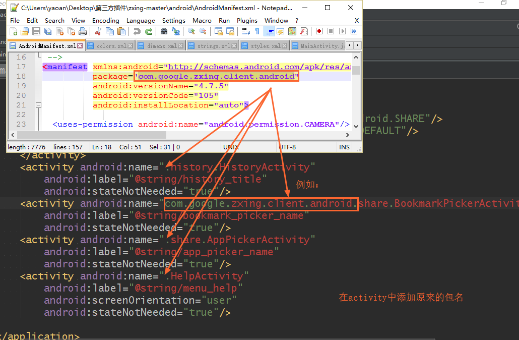Close the colors.xml tab
The image size is (519, 340).
[x=131, y=46]
